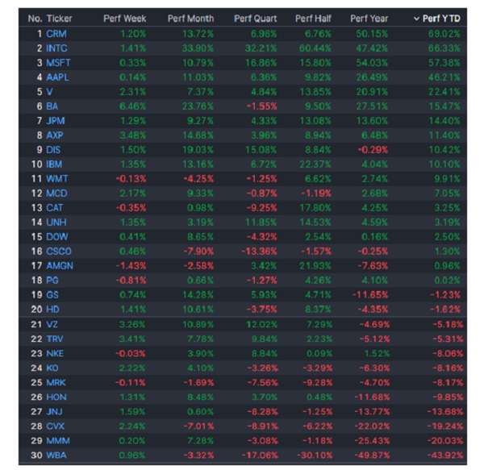Viewport: 484px width, 470px height.
Task: Open the DIS ticker link
Action: 53,150
